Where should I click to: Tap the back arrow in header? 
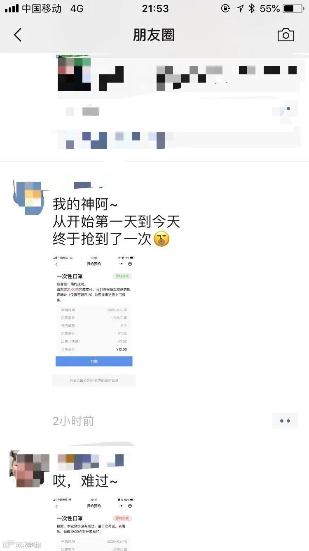click(18, 35)
